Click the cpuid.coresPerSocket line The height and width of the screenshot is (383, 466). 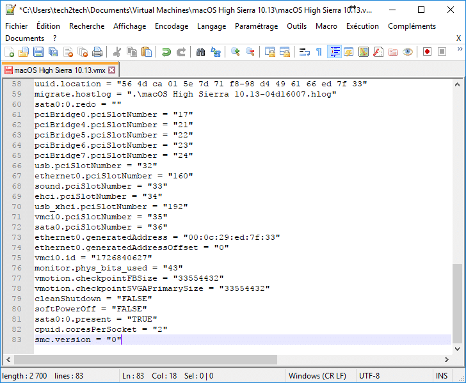point(101,329)
